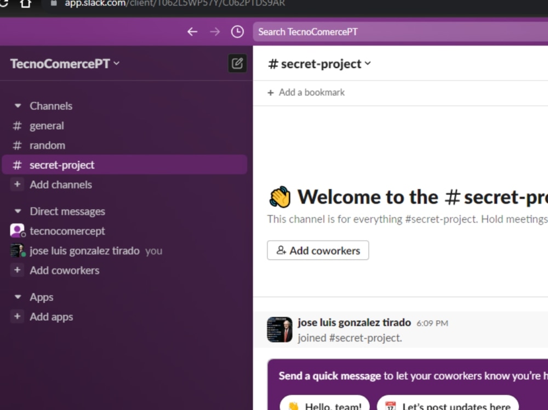
Task: Click the hash icon beside general
Action: [17, 126]
